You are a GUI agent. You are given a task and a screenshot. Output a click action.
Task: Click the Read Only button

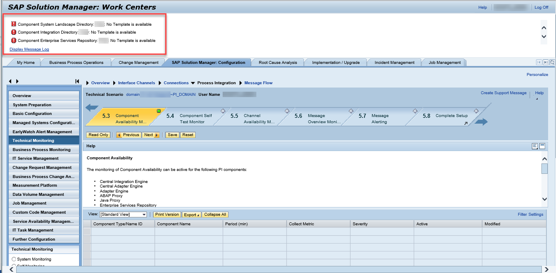coord(98,135)
